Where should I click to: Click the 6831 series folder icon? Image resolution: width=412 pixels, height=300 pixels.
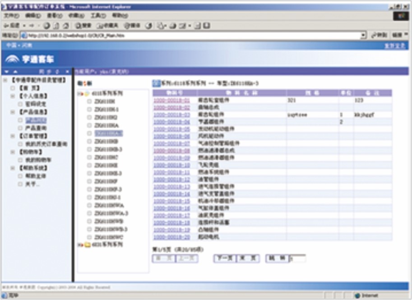click(87, 245)
